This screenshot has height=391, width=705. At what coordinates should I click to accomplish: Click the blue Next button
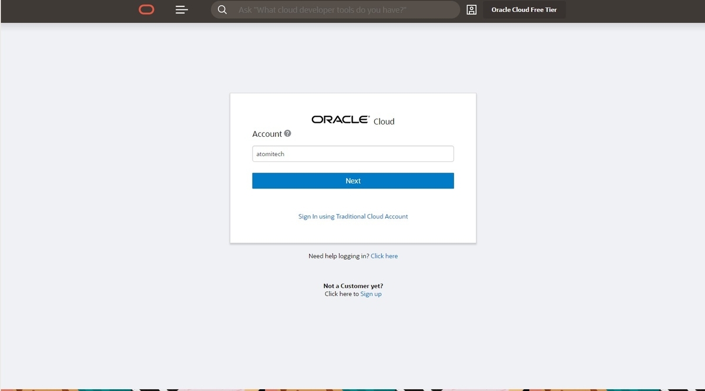pyautogui.click(x=353, y=181)
